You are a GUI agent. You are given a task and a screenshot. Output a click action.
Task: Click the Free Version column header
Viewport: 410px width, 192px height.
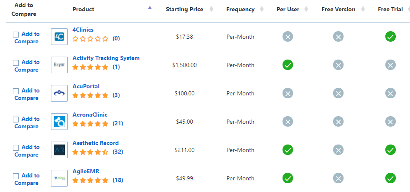click(338, 9)
